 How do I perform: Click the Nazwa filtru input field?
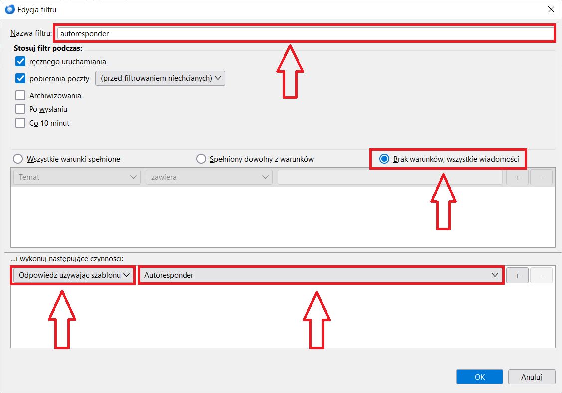pyautogui.click(x=305, y=34)
